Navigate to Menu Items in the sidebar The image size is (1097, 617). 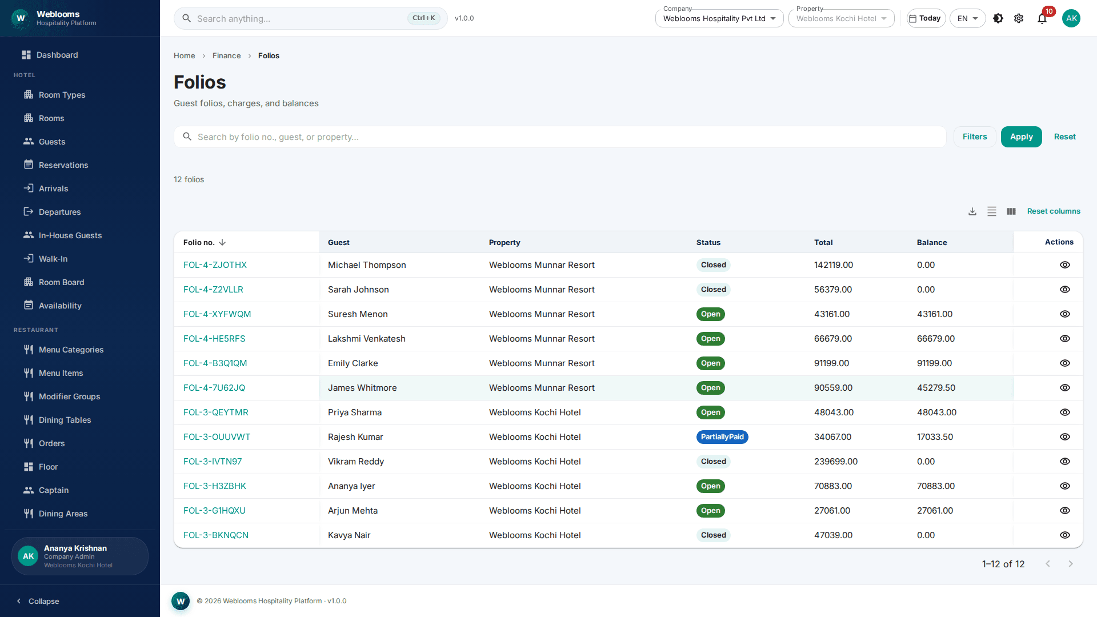80,373
